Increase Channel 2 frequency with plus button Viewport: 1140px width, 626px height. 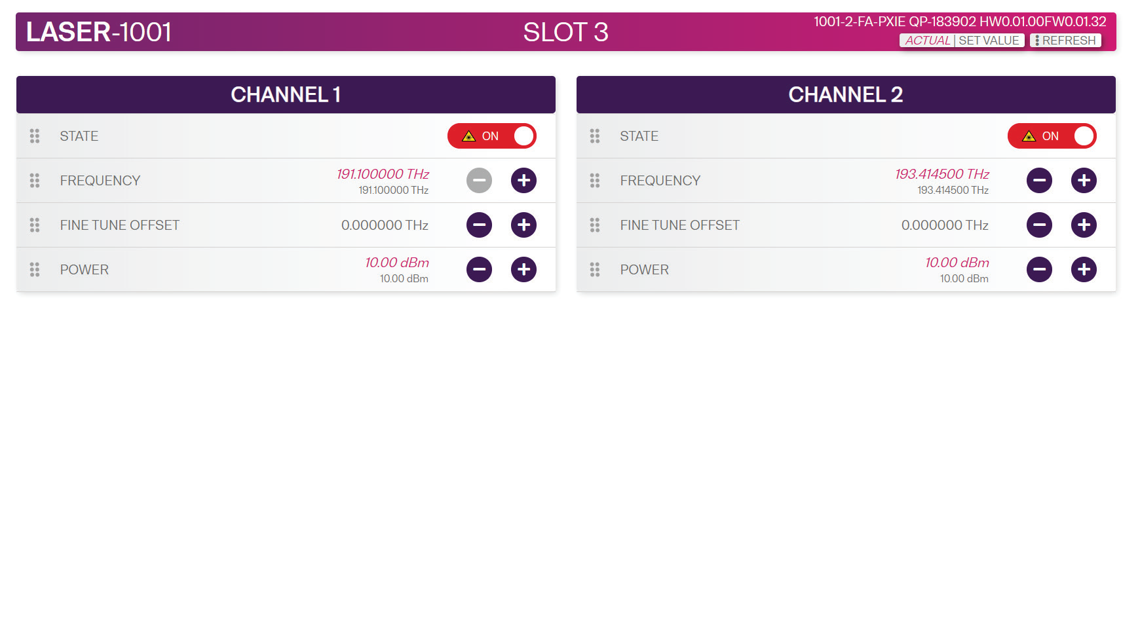tap(1084, 181)
